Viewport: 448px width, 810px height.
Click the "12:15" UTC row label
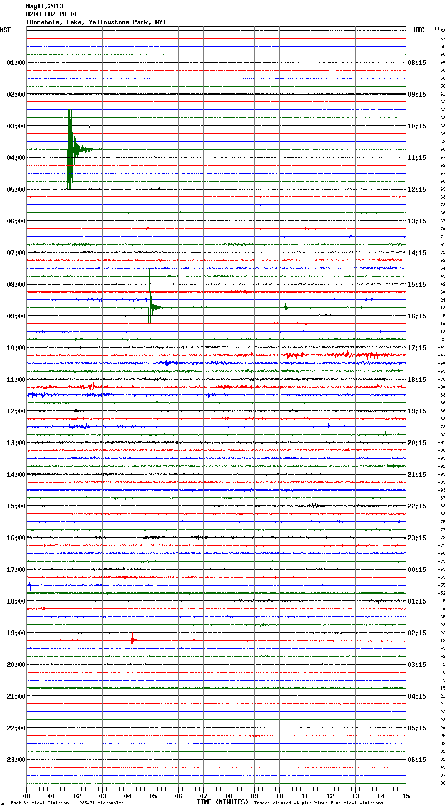(417, 190)
